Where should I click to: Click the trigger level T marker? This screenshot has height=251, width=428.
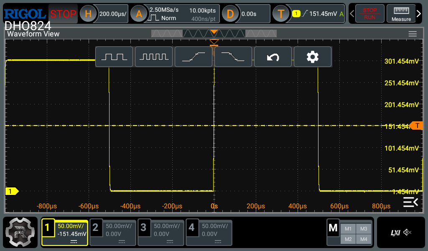tap(417, 125)
